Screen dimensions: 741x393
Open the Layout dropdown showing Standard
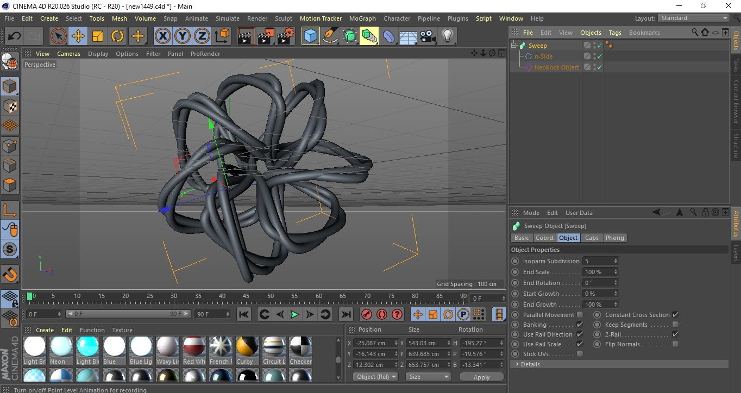694,18
